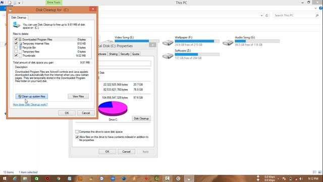Click Disk Cleanup button in Properties window
This screenshot has height=182, width=323.
point(141,118)
